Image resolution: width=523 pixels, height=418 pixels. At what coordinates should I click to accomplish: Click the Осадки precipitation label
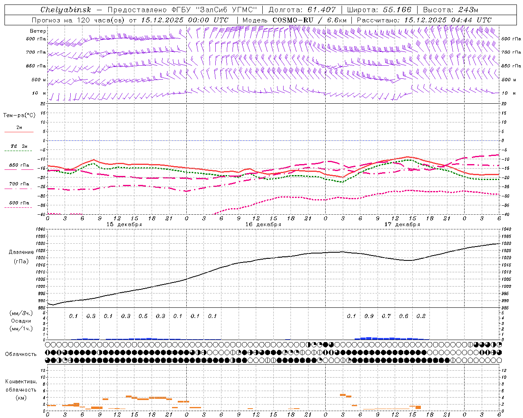point(21,321)
